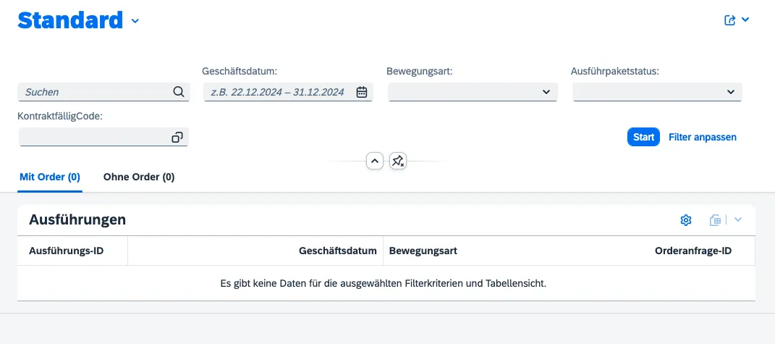Click the search magnifier icon

click(179, 92)
